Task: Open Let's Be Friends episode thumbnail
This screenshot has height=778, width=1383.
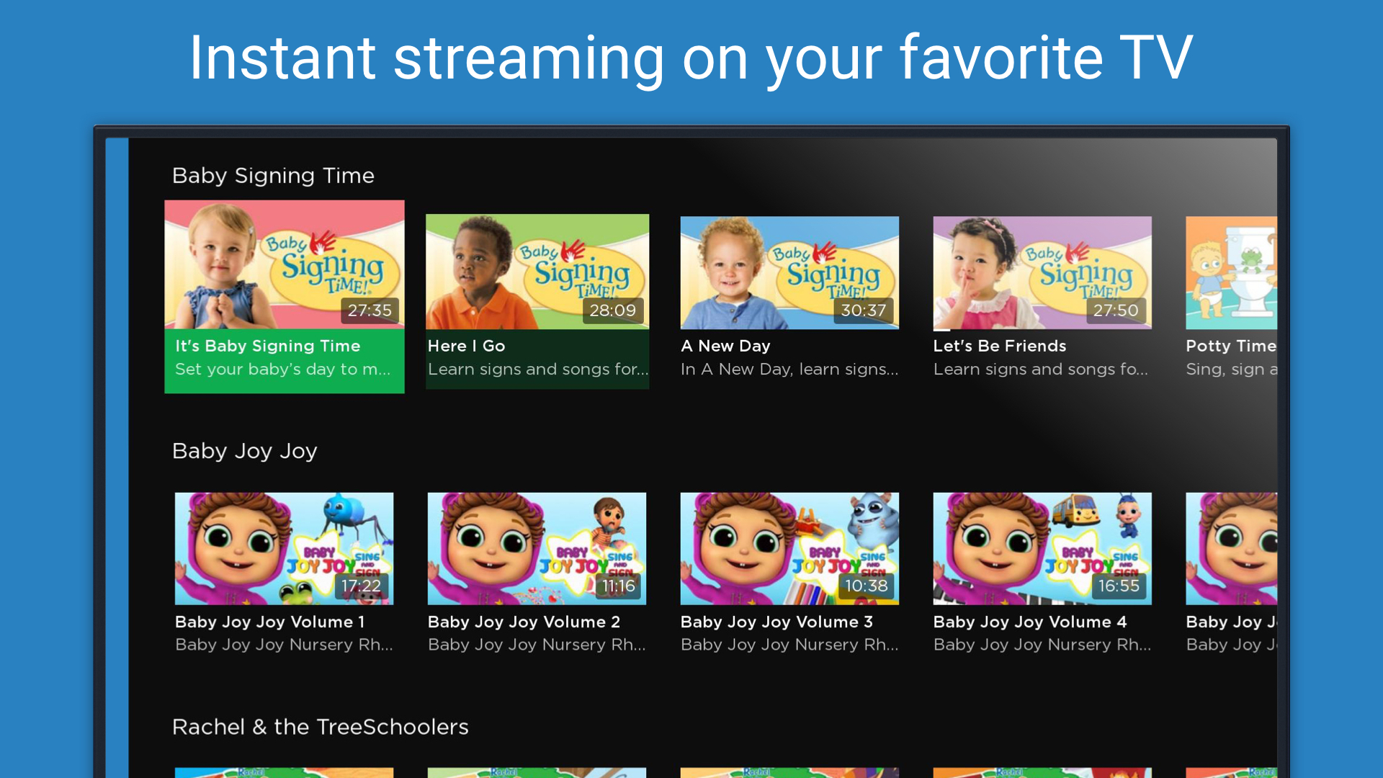Action: tap(1042, 273)
